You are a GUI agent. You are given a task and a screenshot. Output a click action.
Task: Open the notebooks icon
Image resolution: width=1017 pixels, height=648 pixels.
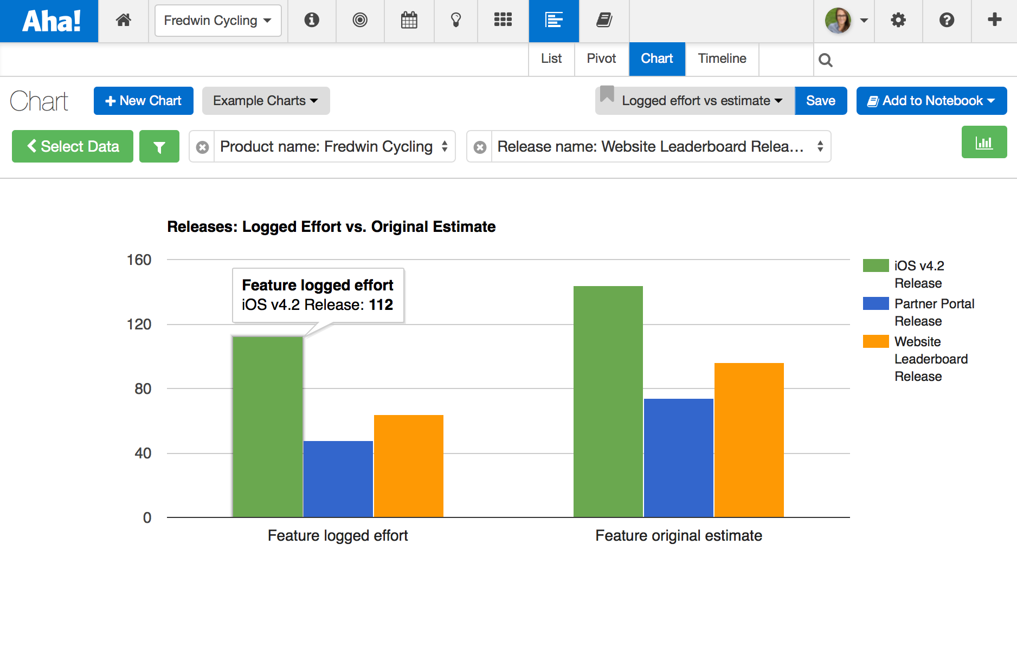tap(604, 20)
